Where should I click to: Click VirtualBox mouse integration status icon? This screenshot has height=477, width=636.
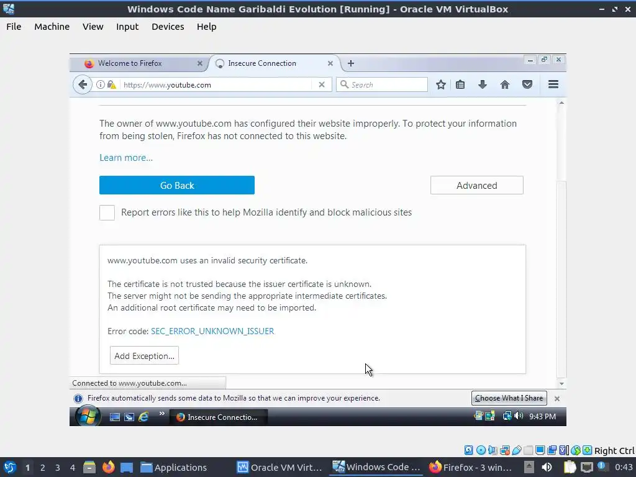(x=576, y=450)
